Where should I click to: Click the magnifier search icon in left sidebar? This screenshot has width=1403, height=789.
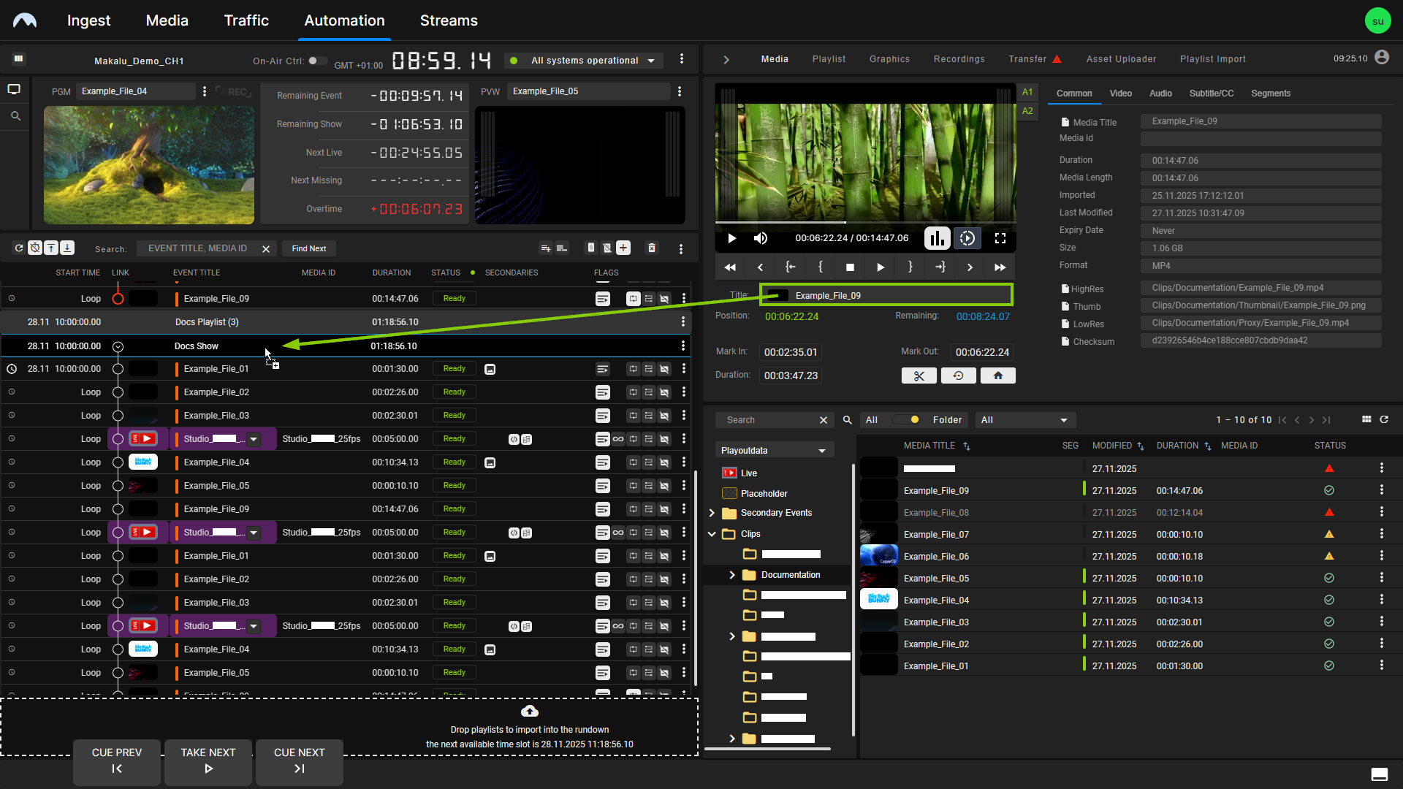pyautogui.click(x=15, y=115)
